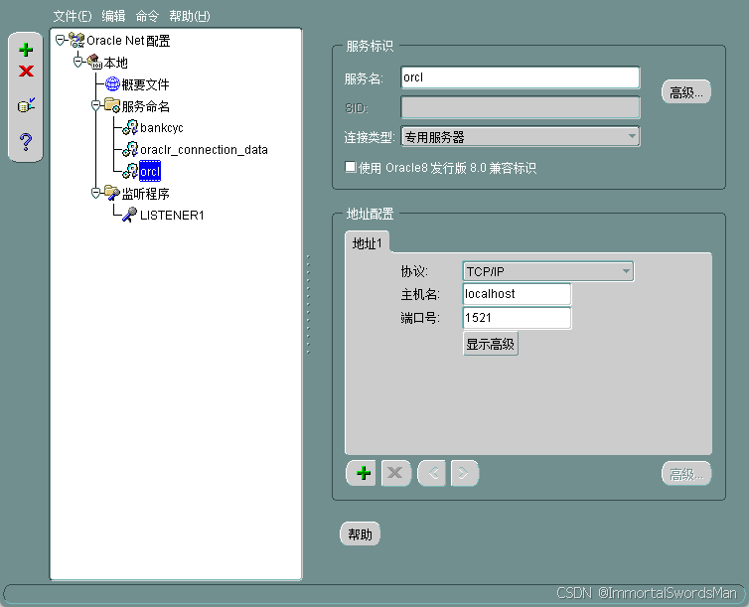The image size is (749, 607).
Task: Click the oraclr_connection_data service icon
Action: point(130,149)
